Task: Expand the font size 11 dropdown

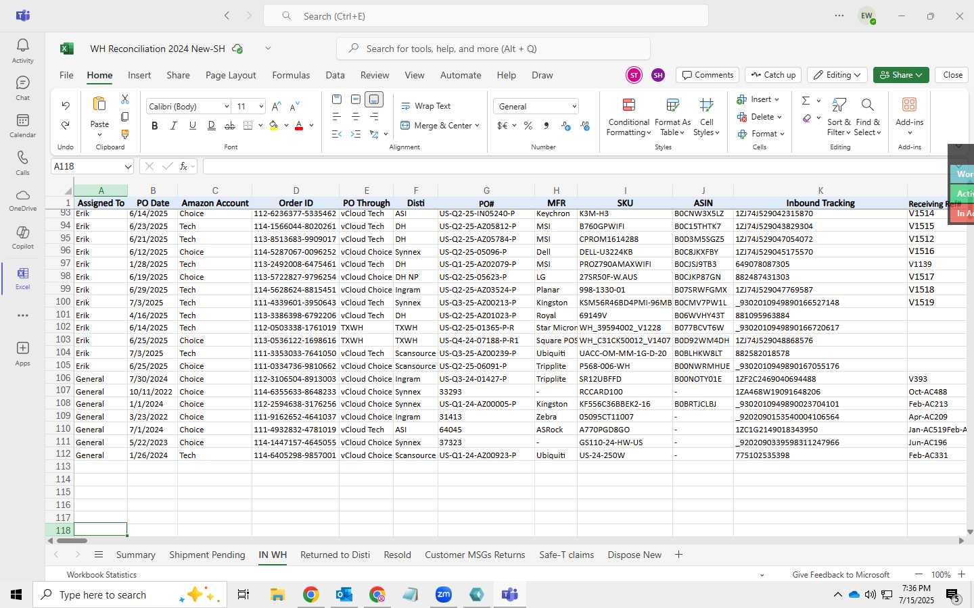Action: [x=260, y=107]
